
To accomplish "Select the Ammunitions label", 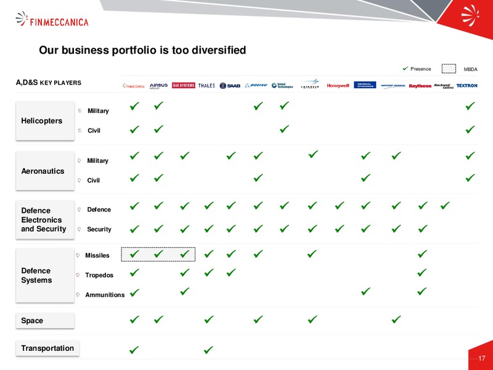I will coord(105,295).
